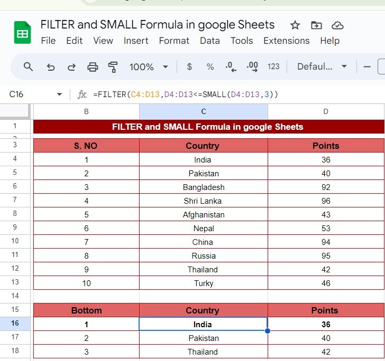Viewport: 385px width, 361px height.
Task: Click the select-all corner box
Action: (x=15, y=111)
